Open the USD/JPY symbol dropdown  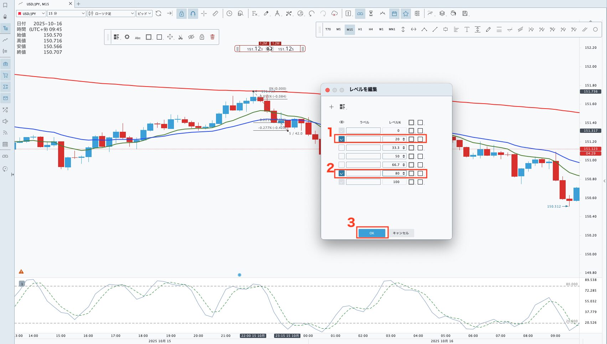(31, 14)
